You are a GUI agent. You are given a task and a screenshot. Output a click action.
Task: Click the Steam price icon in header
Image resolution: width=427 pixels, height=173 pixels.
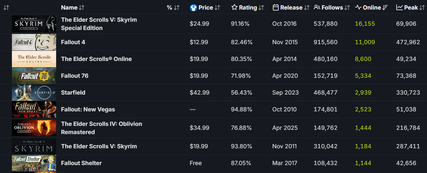(x=194, y=8)
